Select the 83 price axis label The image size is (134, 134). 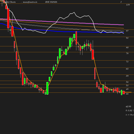pyautogui.click(x=127, y=47)
